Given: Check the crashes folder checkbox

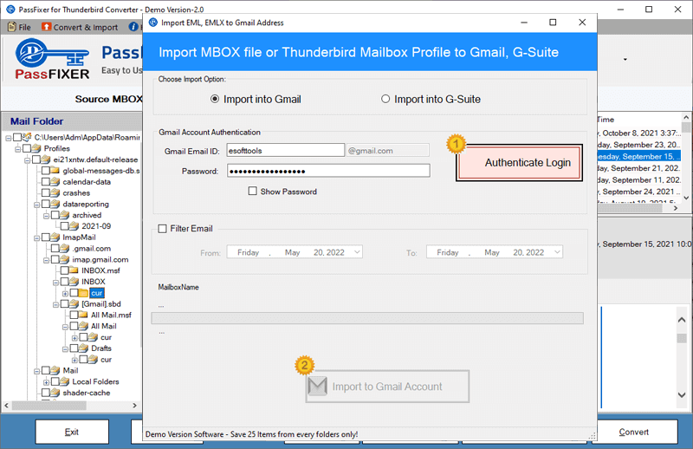Looking at the screenshot, I should click(x=46, y=193).
